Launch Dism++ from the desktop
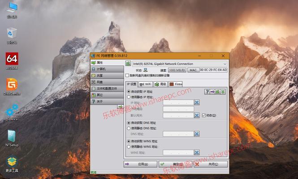The height and width of the screenshot is (179, 298). coord(12,112)
